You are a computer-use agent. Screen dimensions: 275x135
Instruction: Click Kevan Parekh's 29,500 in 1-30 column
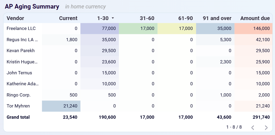[100, 51]
